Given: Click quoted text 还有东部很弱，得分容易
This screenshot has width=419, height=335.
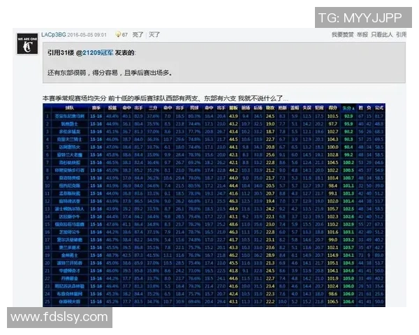Looking at the screenshot, I should pos(82,73).
